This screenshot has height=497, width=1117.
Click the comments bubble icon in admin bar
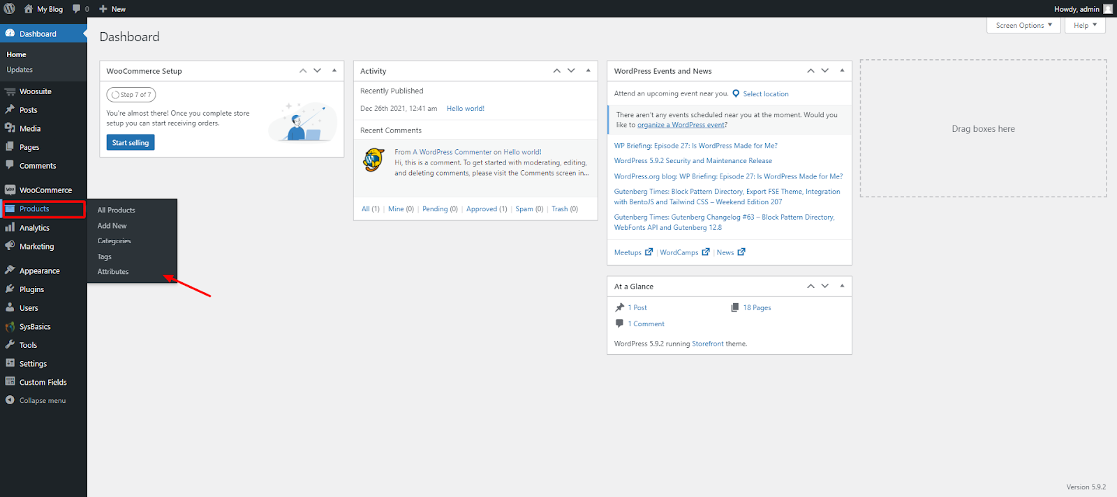point(77,9)
